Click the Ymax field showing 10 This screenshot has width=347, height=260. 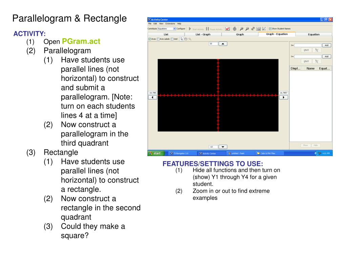pos(213,44)
